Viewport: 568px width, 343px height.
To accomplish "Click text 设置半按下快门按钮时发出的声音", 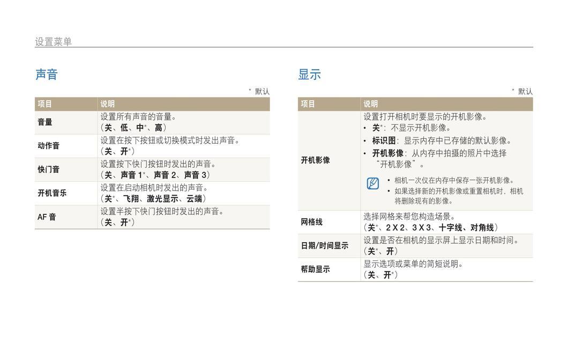I will (162, 211).
